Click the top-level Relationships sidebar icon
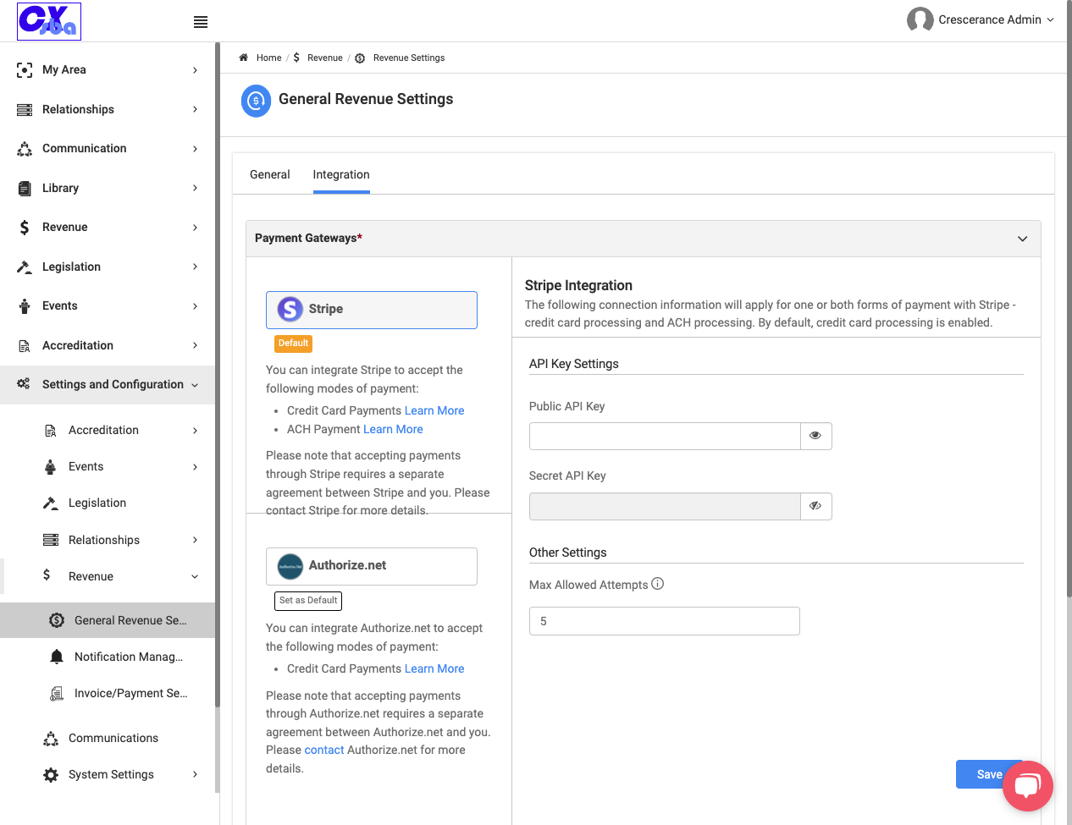1072x825 pixels. click(x=25, y=109)
